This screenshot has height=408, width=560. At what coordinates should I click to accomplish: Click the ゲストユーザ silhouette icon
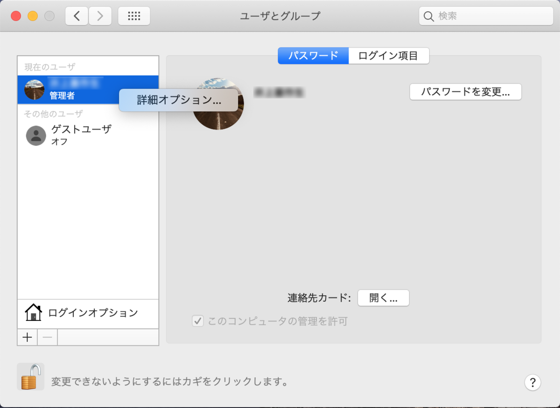click(36, 136)
